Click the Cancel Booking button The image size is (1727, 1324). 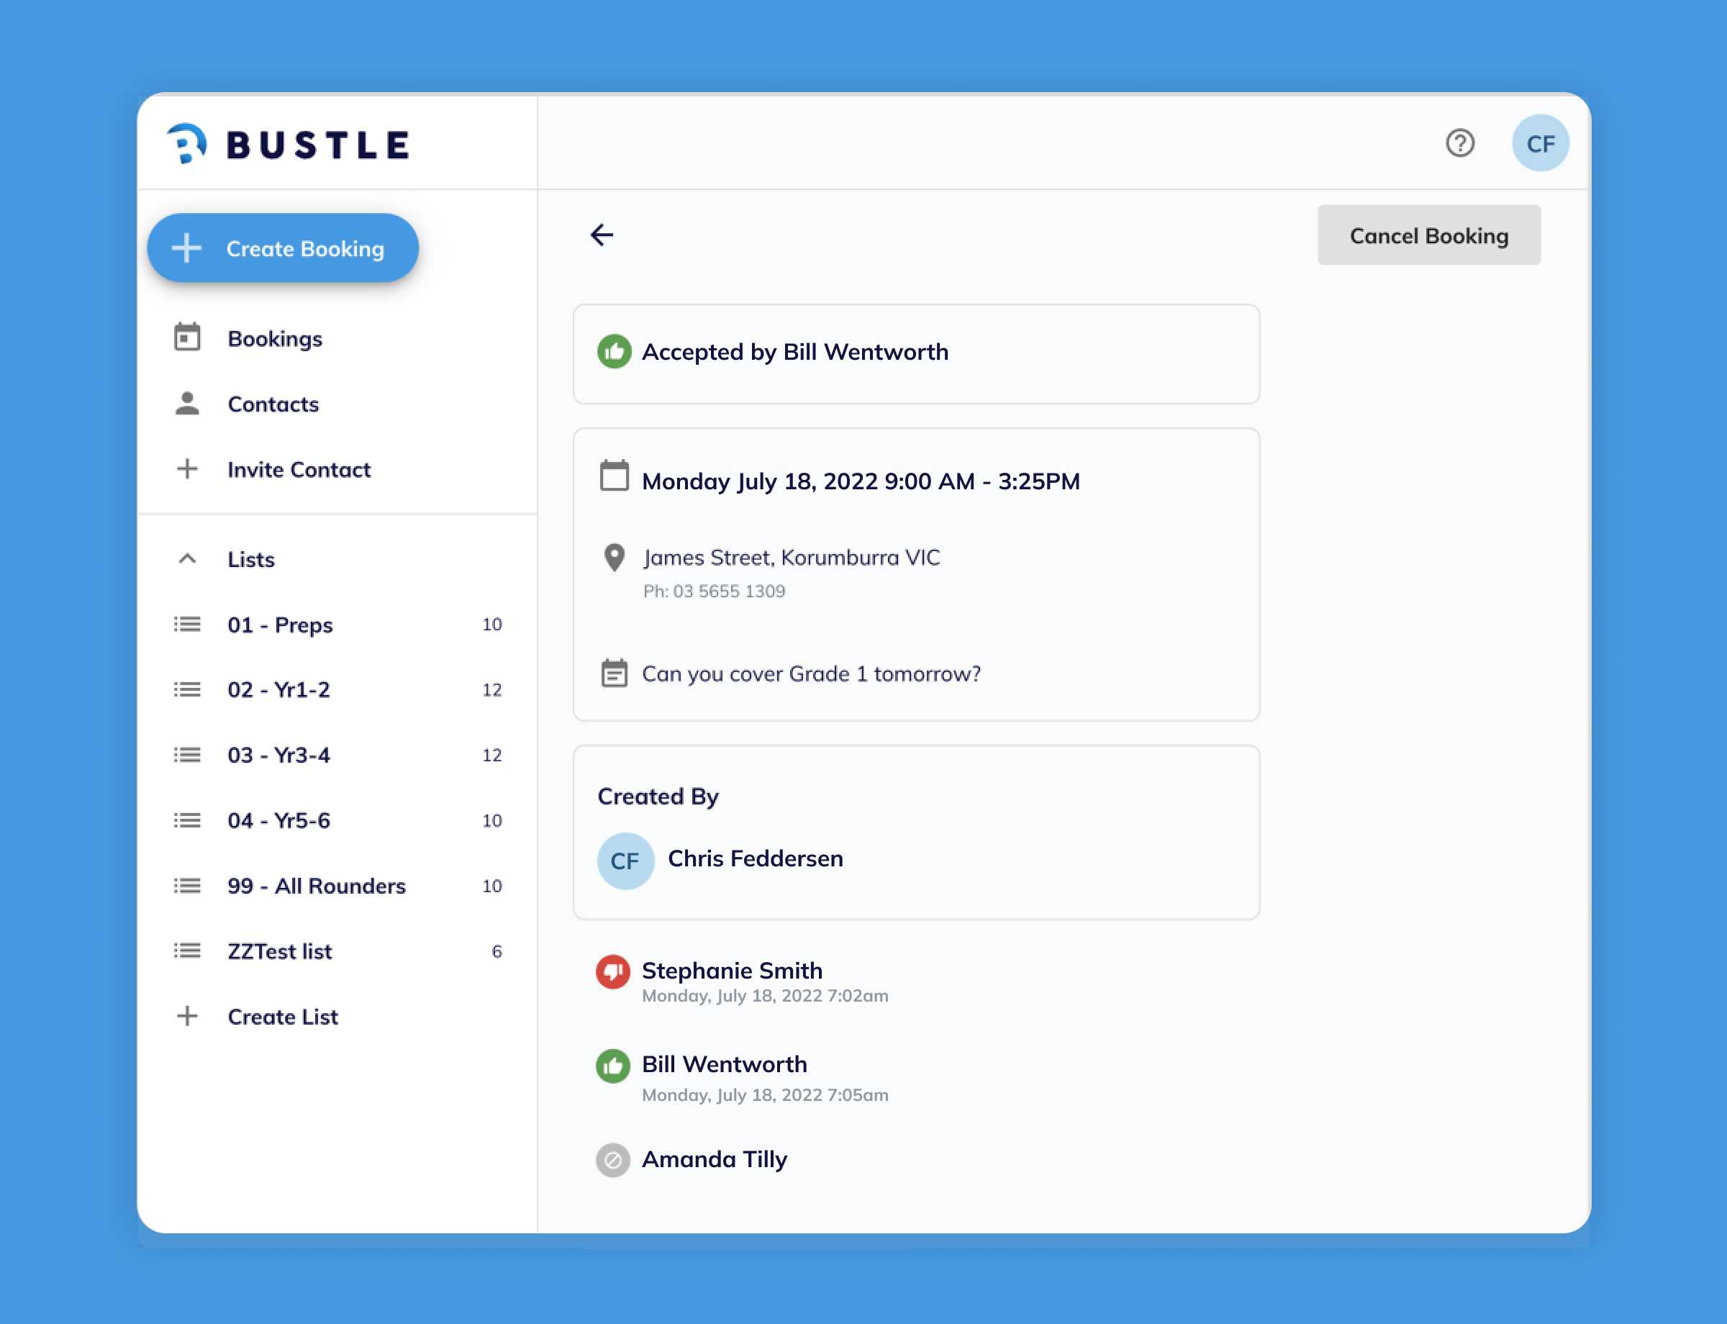(x=1429, y=234)
